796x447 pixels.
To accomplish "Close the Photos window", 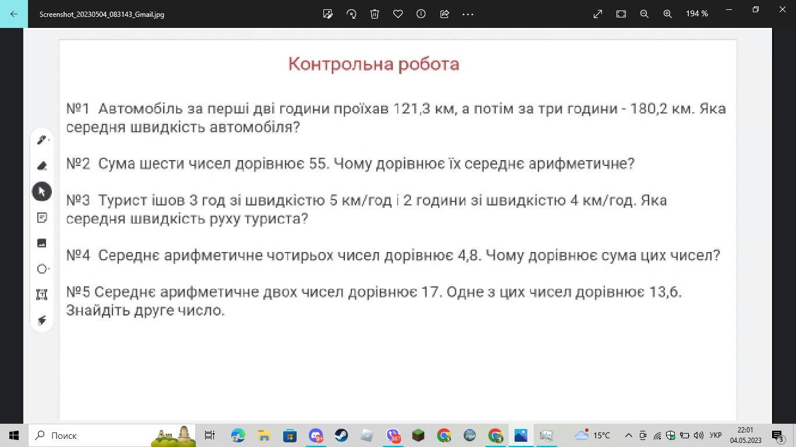I will coord(783,10).
